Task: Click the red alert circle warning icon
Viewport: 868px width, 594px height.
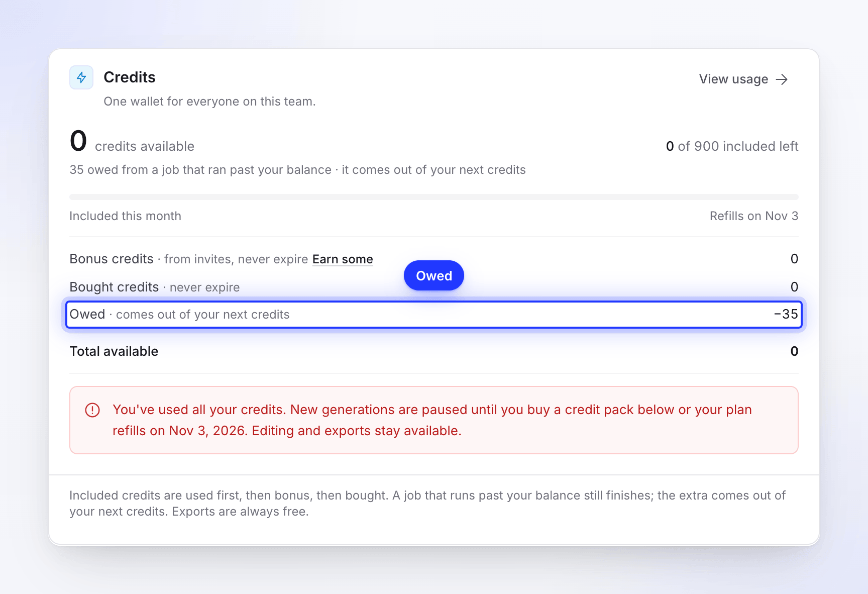Action: [92, 410]
